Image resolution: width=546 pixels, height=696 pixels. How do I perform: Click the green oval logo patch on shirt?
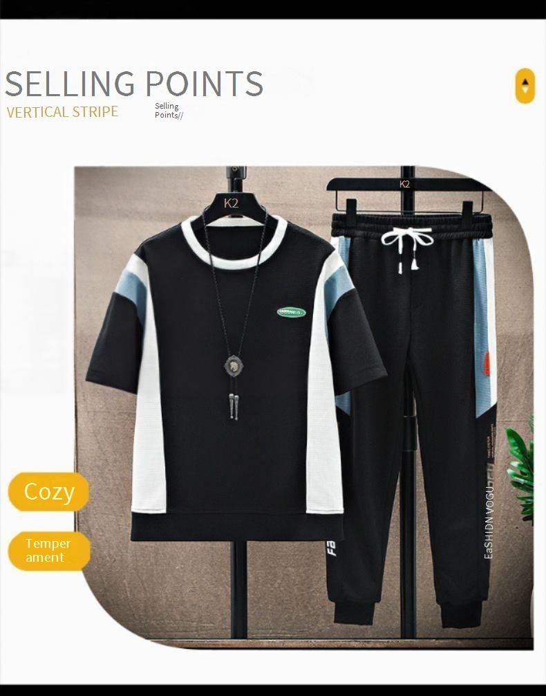click(292, 312)
